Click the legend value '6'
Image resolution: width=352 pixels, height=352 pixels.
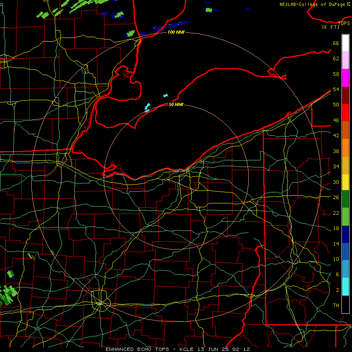pos(338,274)
